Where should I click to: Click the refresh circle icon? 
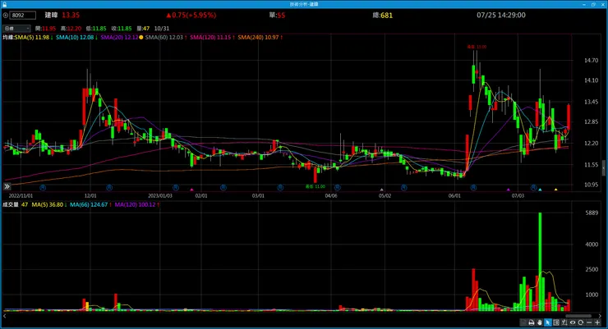pos(580,322)
